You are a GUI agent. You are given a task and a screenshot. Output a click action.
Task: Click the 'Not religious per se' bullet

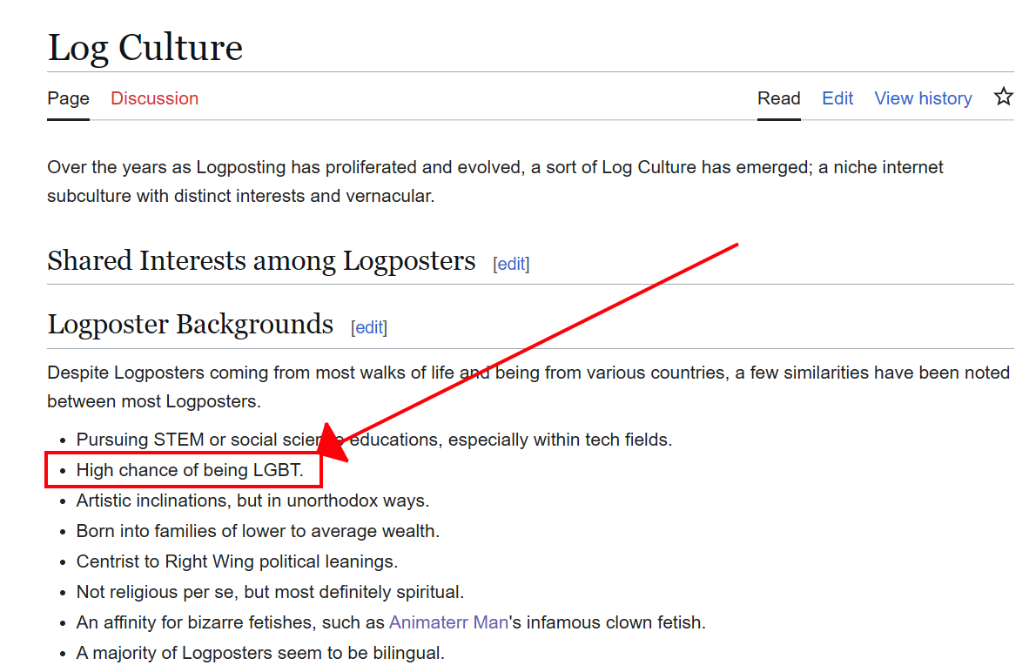tap(270, 591)
